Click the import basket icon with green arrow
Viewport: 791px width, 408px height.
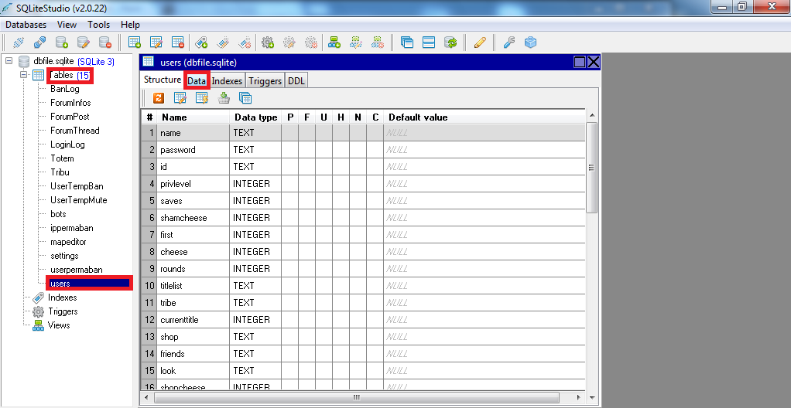click(224, 98)
